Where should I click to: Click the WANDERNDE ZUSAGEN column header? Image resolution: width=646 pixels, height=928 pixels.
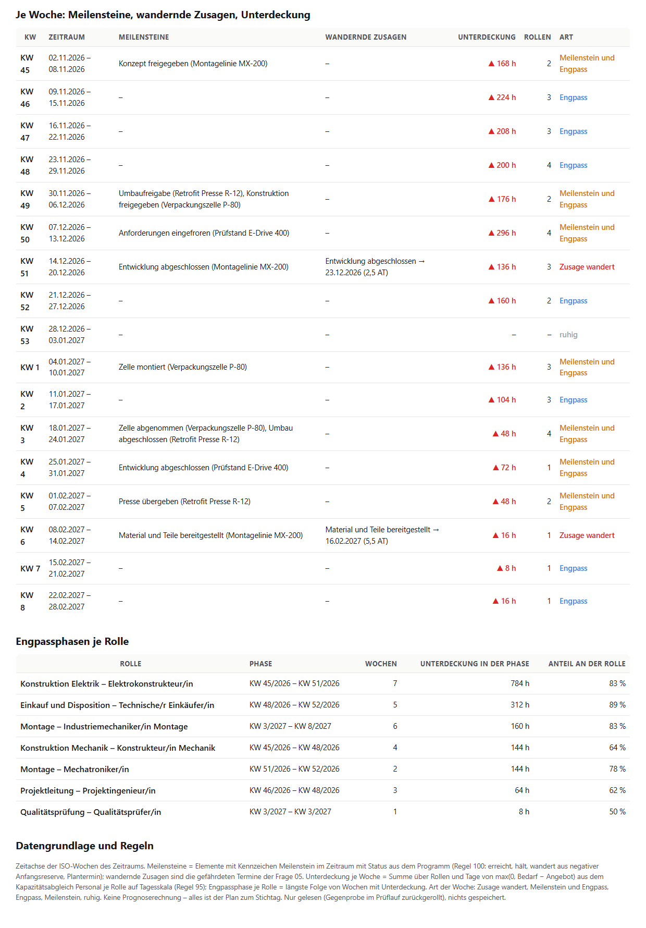(x=366, y=37)
